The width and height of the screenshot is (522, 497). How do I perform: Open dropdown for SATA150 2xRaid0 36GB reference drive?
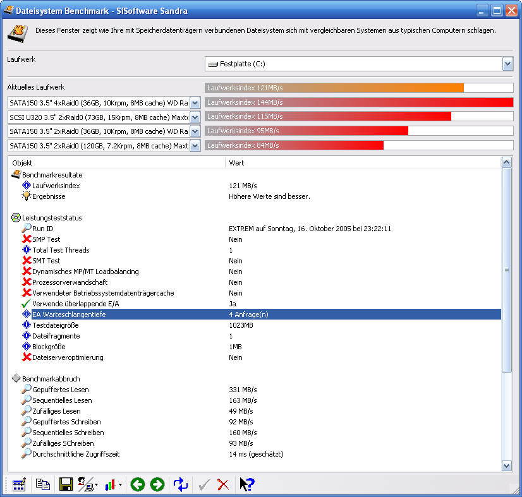195,131
